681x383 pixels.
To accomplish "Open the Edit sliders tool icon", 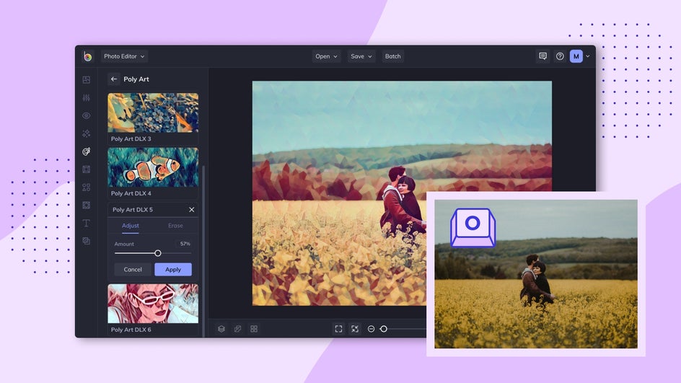I will click(87, 97).
